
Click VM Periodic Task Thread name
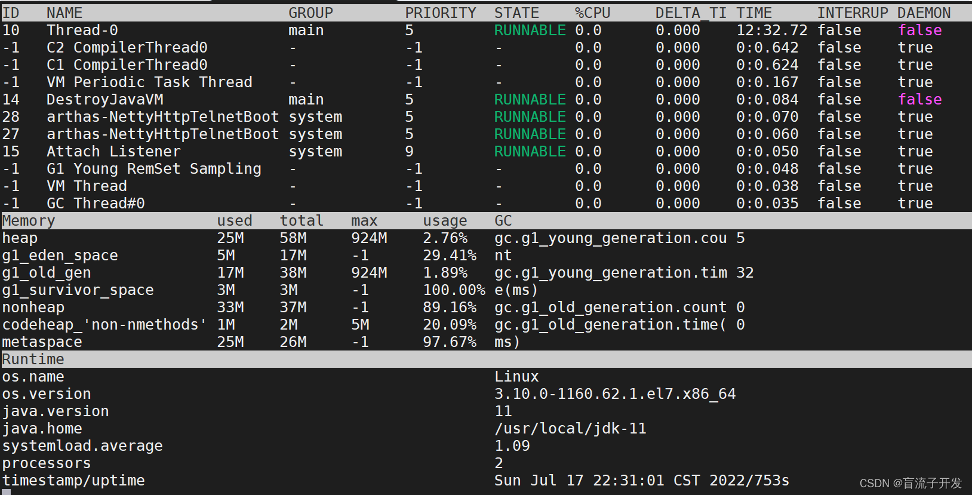point(149,82)
